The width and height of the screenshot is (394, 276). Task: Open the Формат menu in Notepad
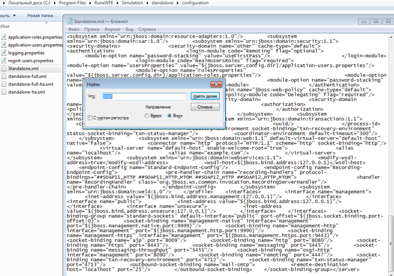point(112,29)
